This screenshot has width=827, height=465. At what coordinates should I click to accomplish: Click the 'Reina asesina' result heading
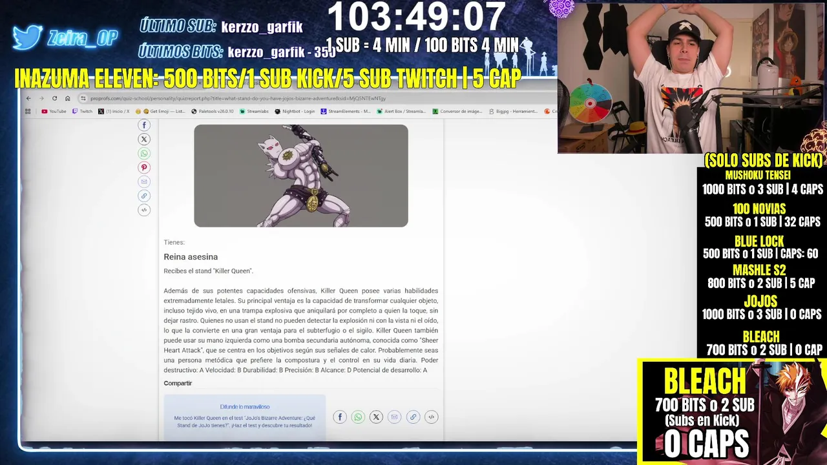click(191, 256)
